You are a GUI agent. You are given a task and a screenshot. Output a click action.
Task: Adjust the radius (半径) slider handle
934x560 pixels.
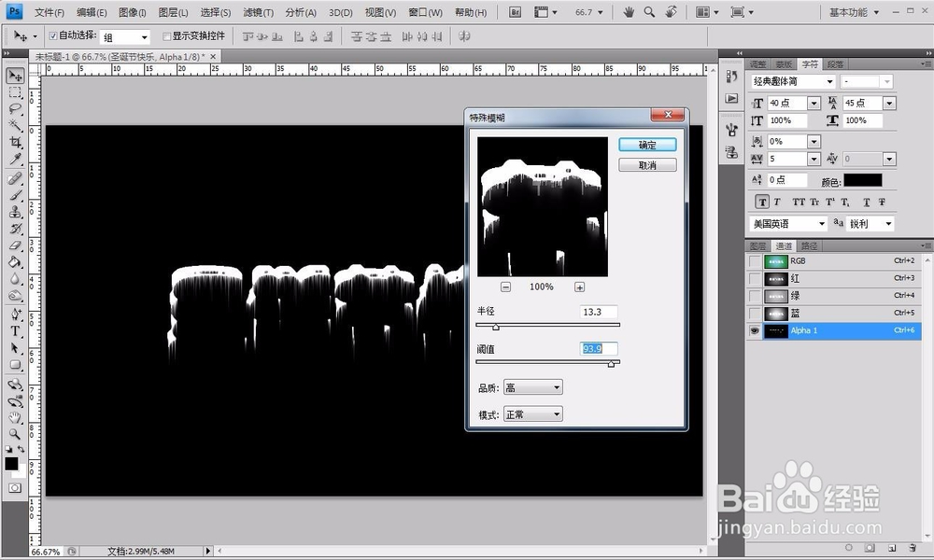point(496,327)
